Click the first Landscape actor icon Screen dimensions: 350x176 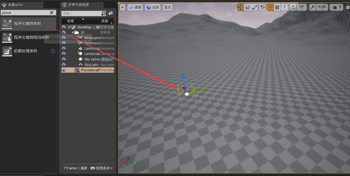click(80, 48)
